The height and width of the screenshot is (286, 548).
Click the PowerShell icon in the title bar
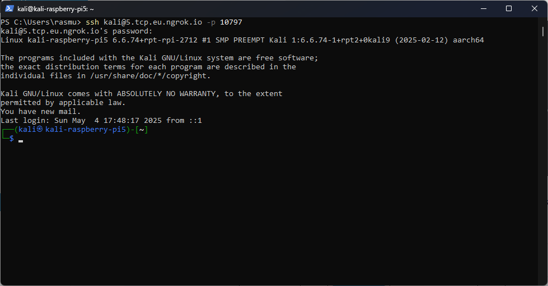tap(10, 9)
